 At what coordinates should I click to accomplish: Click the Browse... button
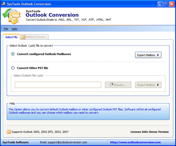tap(118, 85)
